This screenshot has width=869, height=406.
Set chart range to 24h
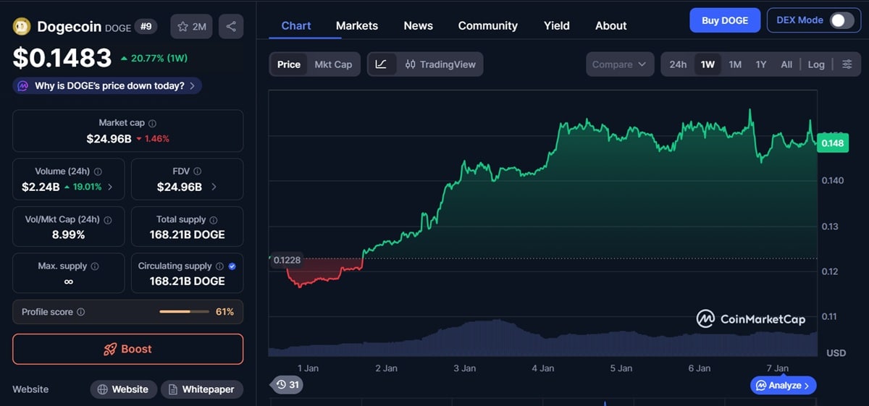click(x=678, y=64)
